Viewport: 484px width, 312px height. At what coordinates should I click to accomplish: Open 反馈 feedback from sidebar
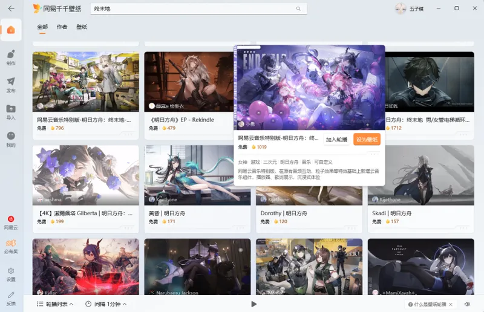[11, 299]
